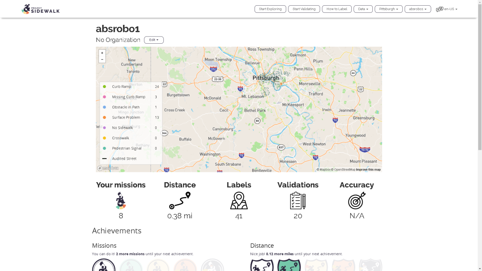482x271 pixels.
Task: Click the first Distance achievement badge
Action: click(262, 265)
